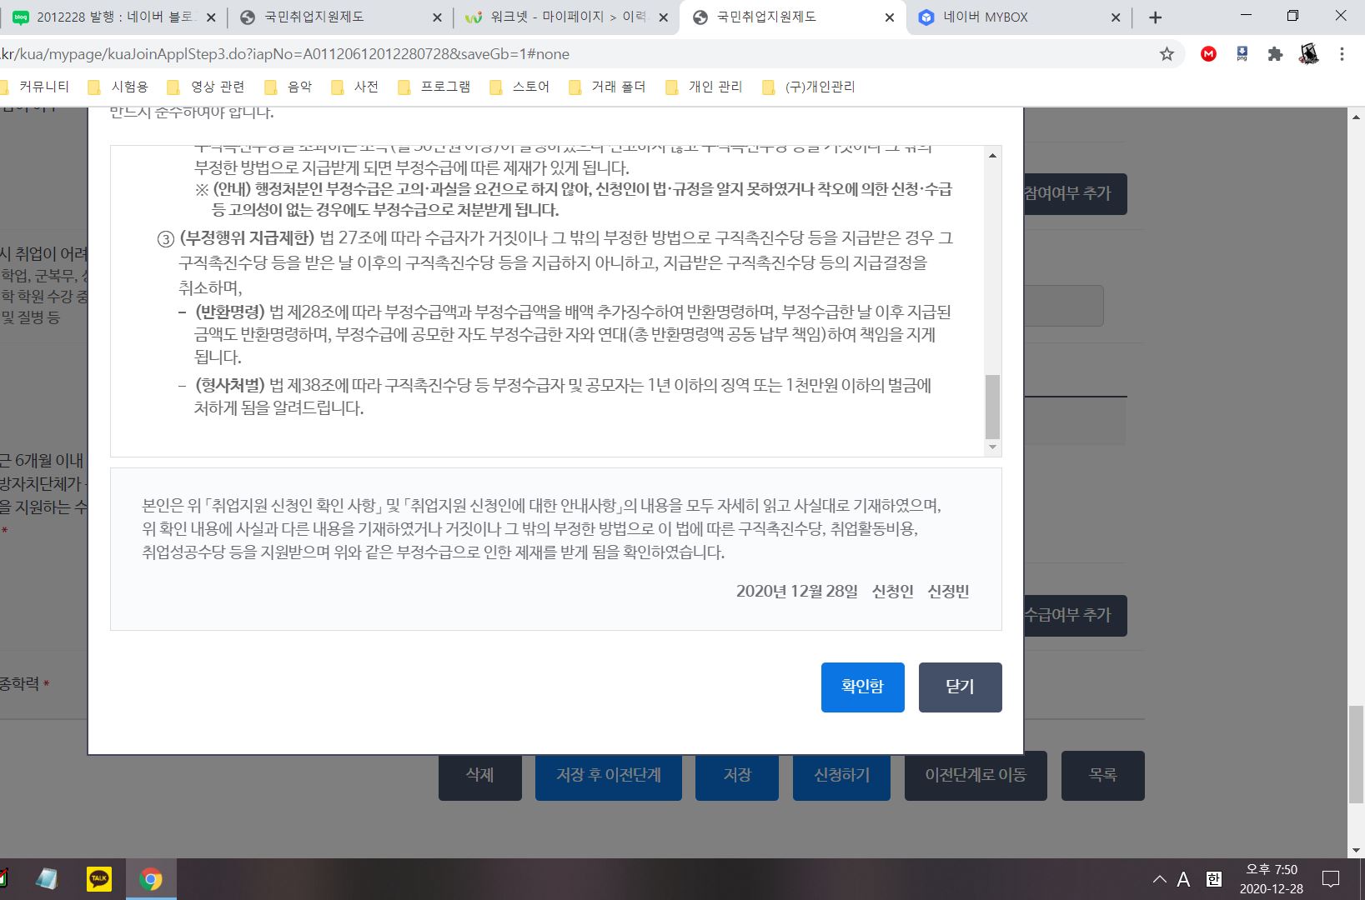Click the page vertical scrollbar thumb
1365x900 pixels.
[x=1357, y=754]
